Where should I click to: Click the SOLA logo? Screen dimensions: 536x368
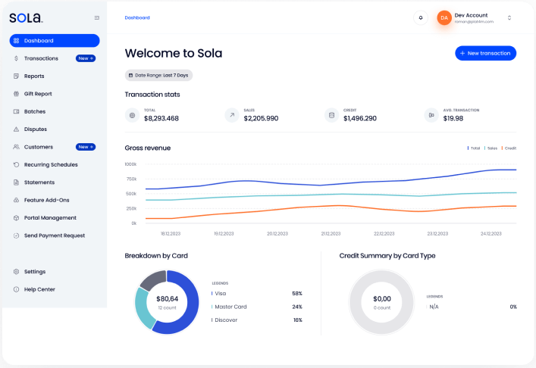point(26,17)
